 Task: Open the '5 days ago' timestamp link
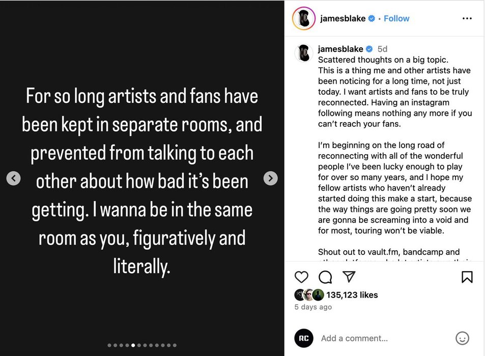pos(313,307)
